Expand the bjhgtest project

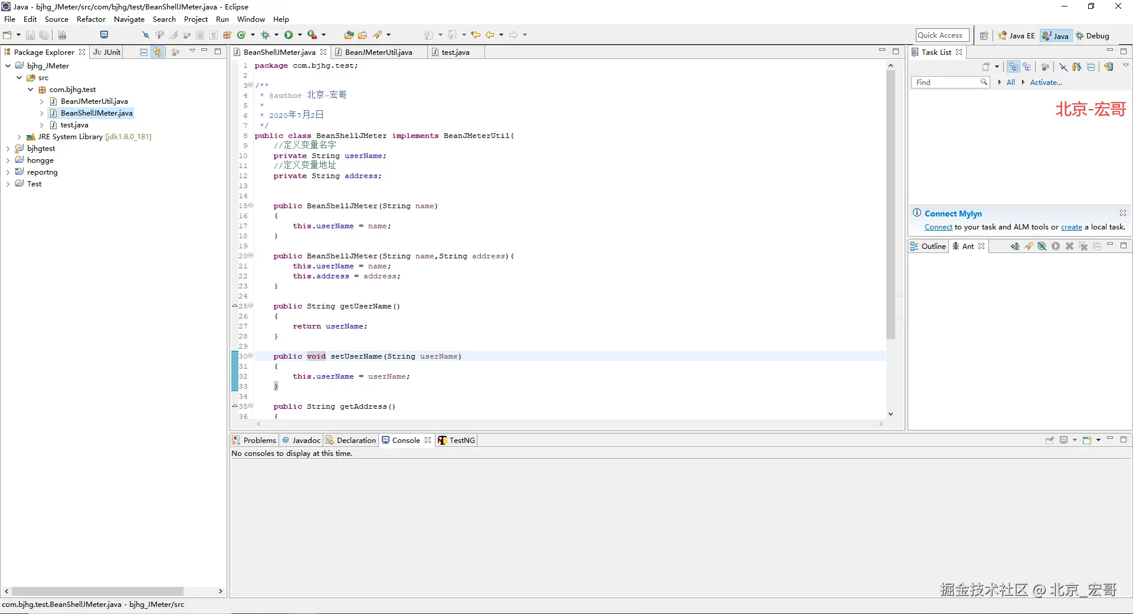coord(8,149)
